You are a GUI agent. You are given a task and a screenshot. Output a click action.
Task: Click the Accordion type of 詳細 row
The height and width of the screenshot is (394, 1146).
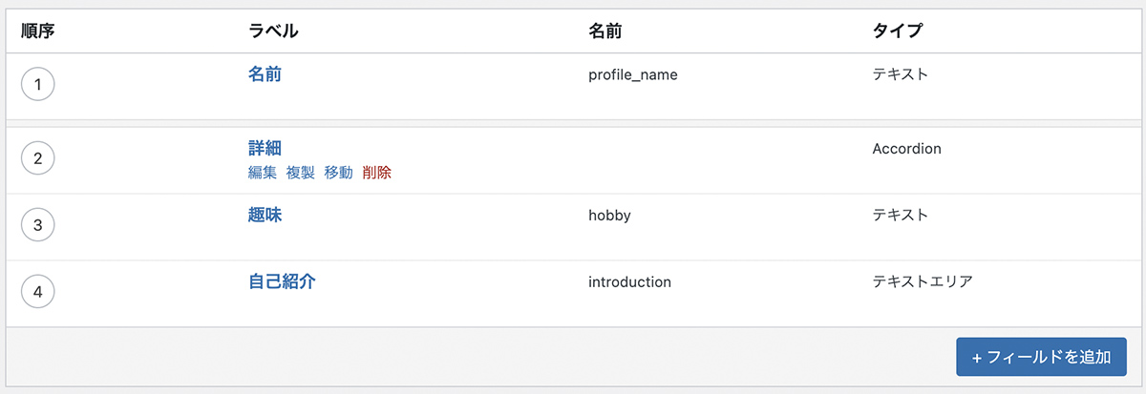click(x=906, y=149)
